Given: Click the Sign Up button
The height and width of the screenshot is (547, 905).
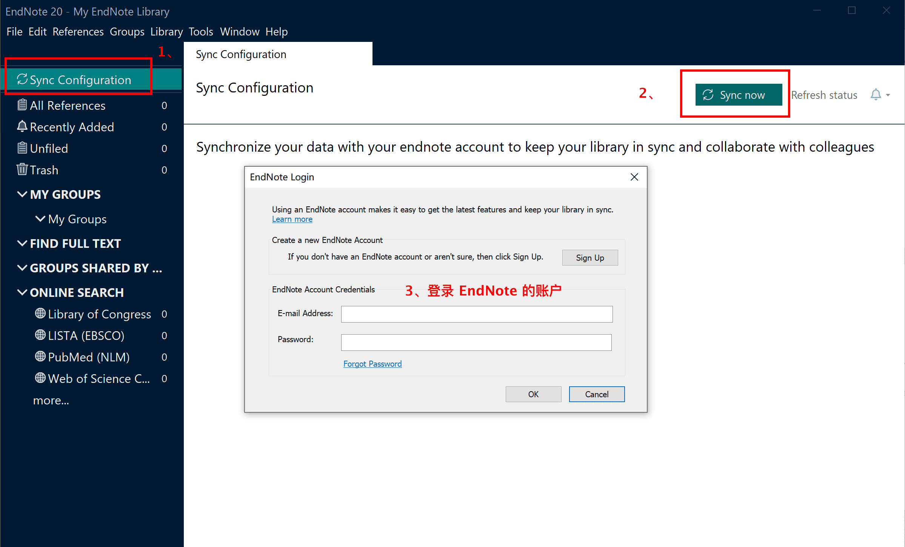Looking at the screenshot, I should pos(589,258).
